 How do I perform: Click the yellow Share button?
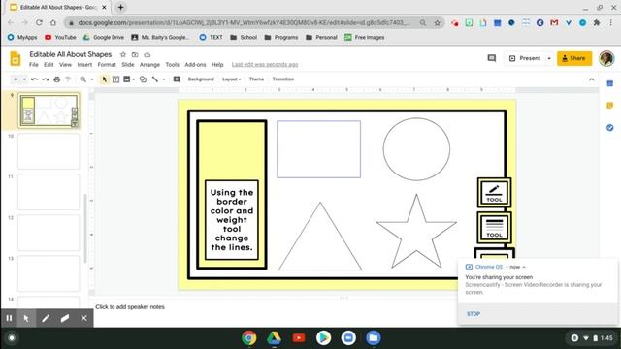[x=574, y=58]
